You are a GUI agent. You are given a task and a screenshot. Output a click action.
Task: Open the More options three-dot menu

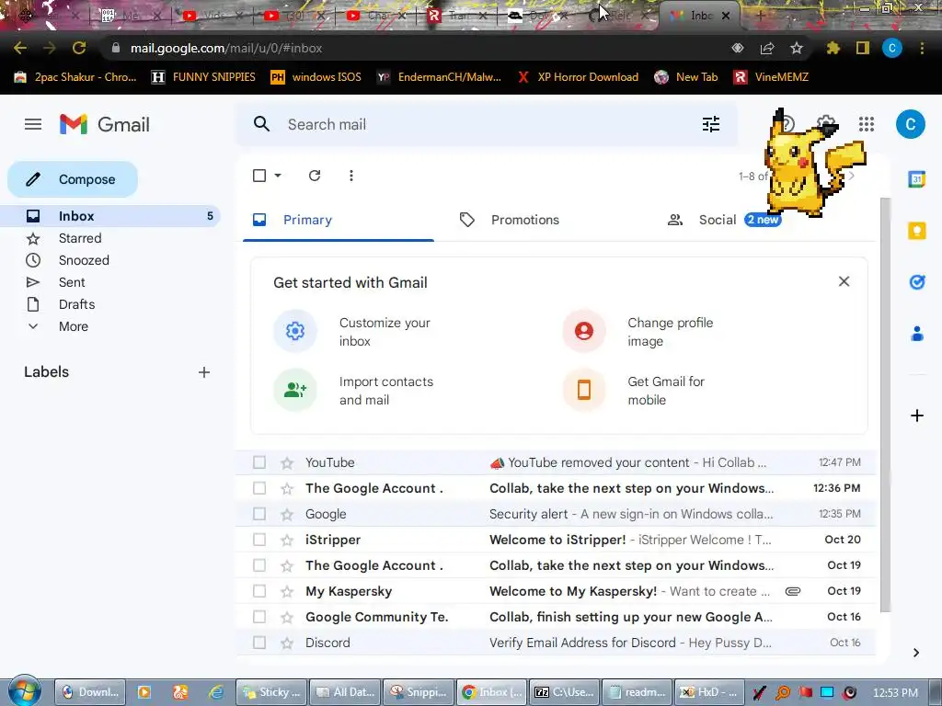[x=350, y=176]
